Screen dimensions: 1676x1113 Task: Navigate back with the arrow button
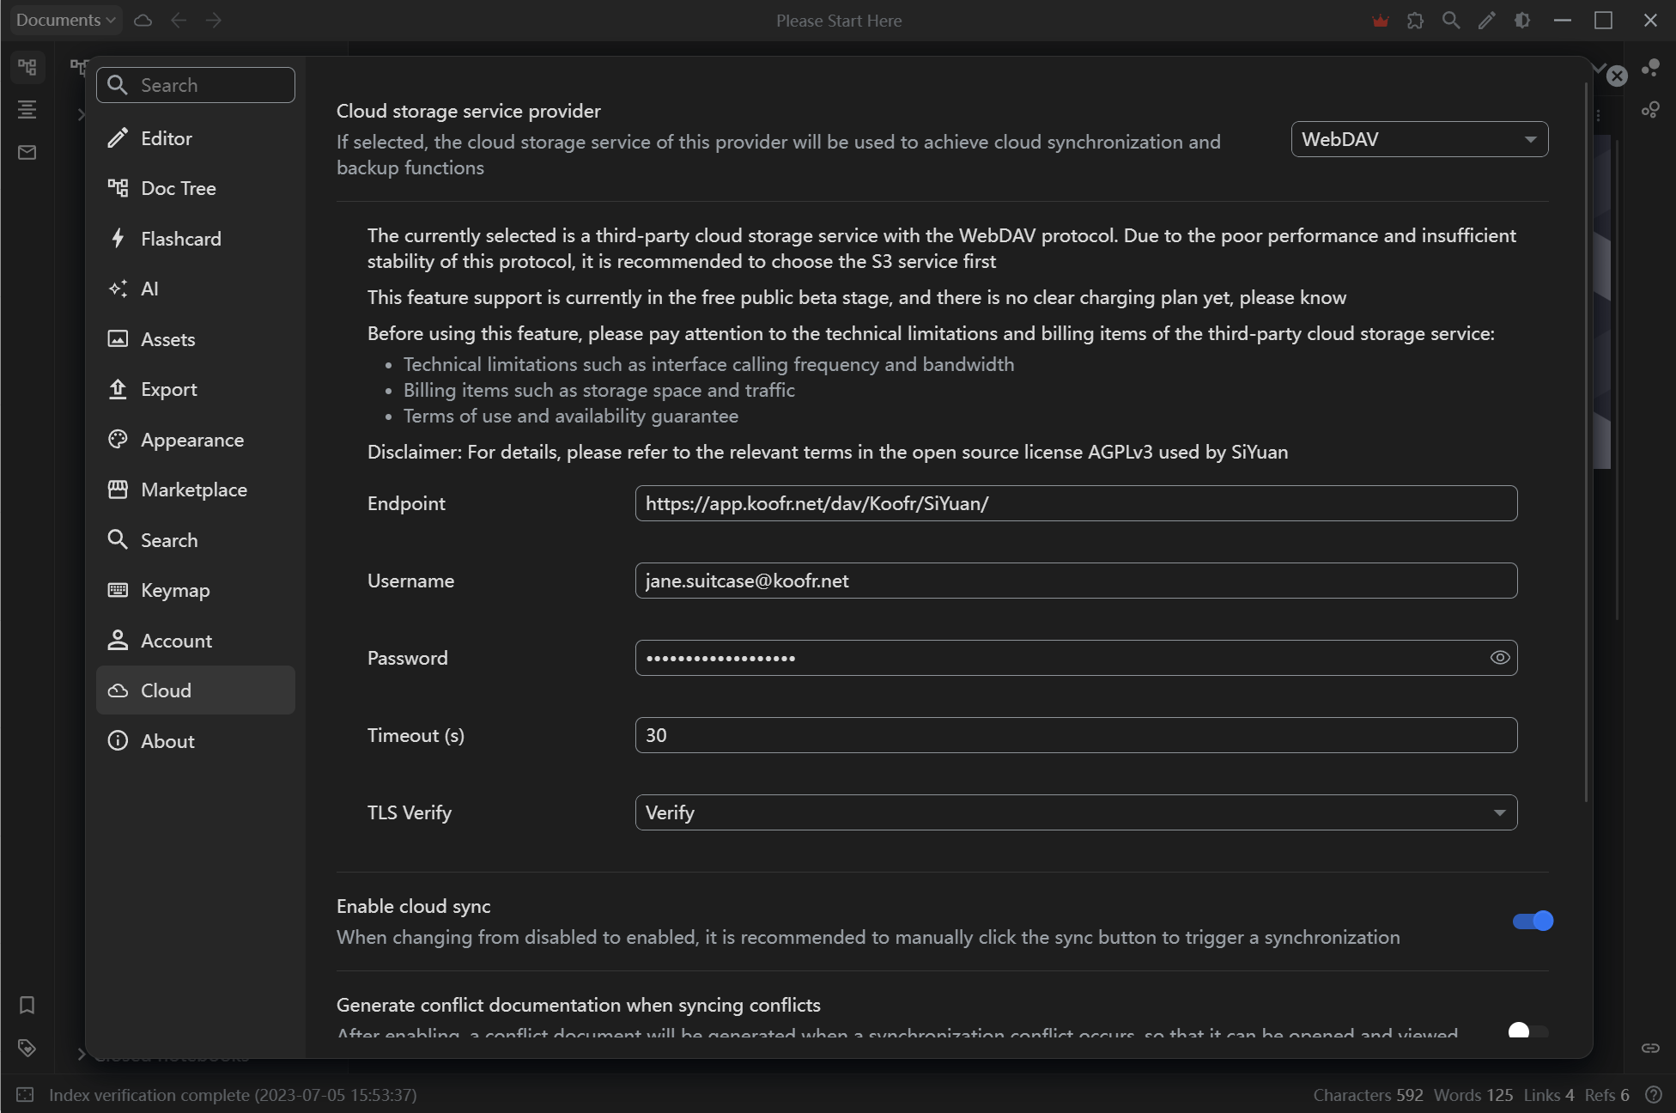point(179,20)
